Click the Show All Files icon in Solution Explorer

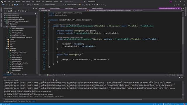(x=23, y=11)
